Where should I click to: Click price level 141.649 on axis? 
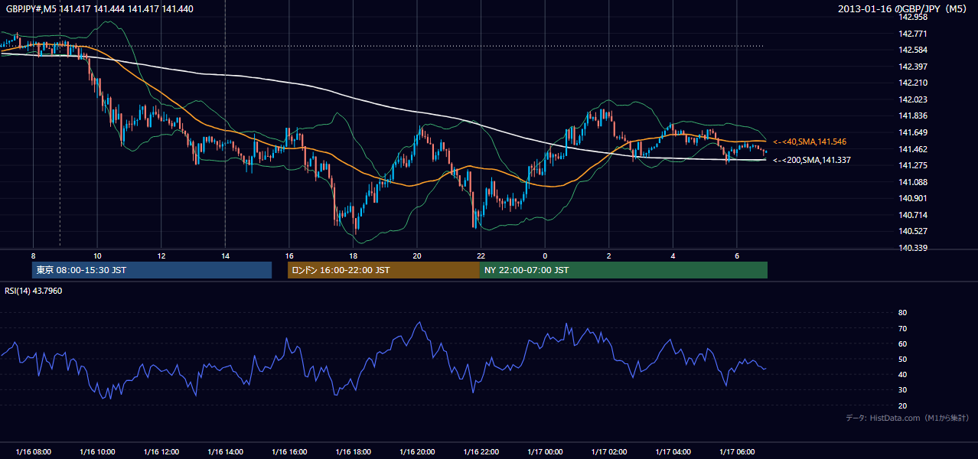[x=913, y=132]
